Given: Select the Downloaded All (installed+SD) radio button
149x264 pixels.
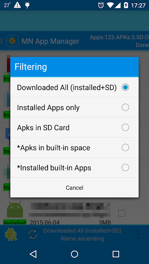Looking at the screenshot, I should point(125,87).
